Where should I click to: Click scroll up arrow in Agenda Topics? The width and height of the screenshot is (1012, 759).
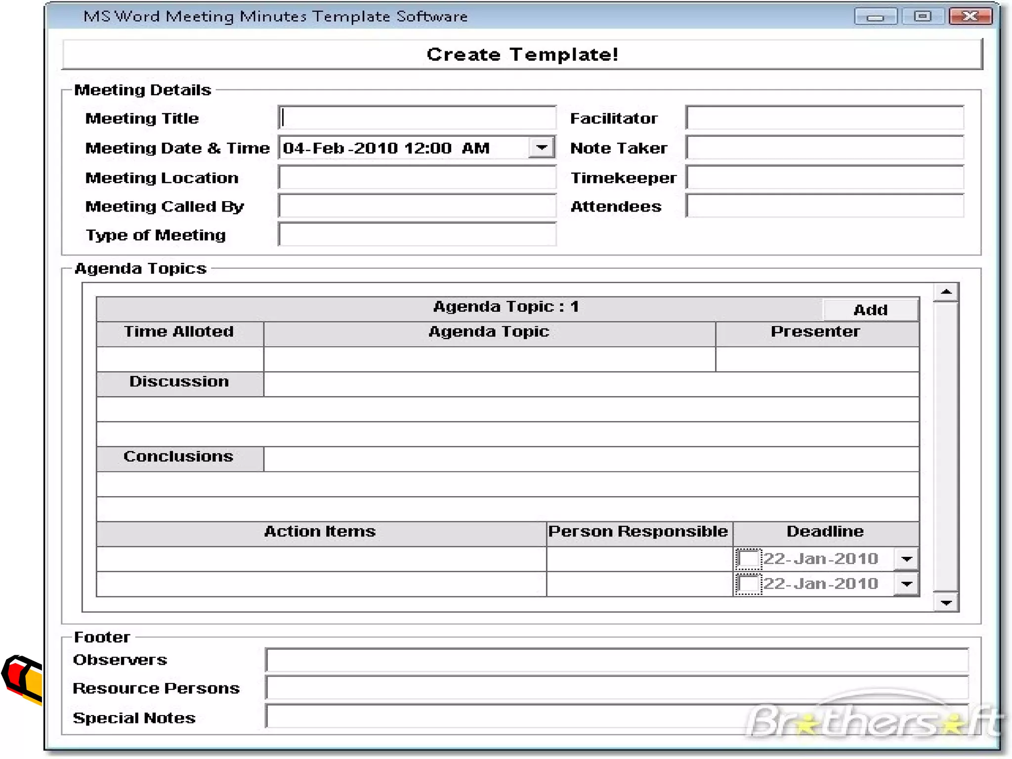click(x=946, y=292)
